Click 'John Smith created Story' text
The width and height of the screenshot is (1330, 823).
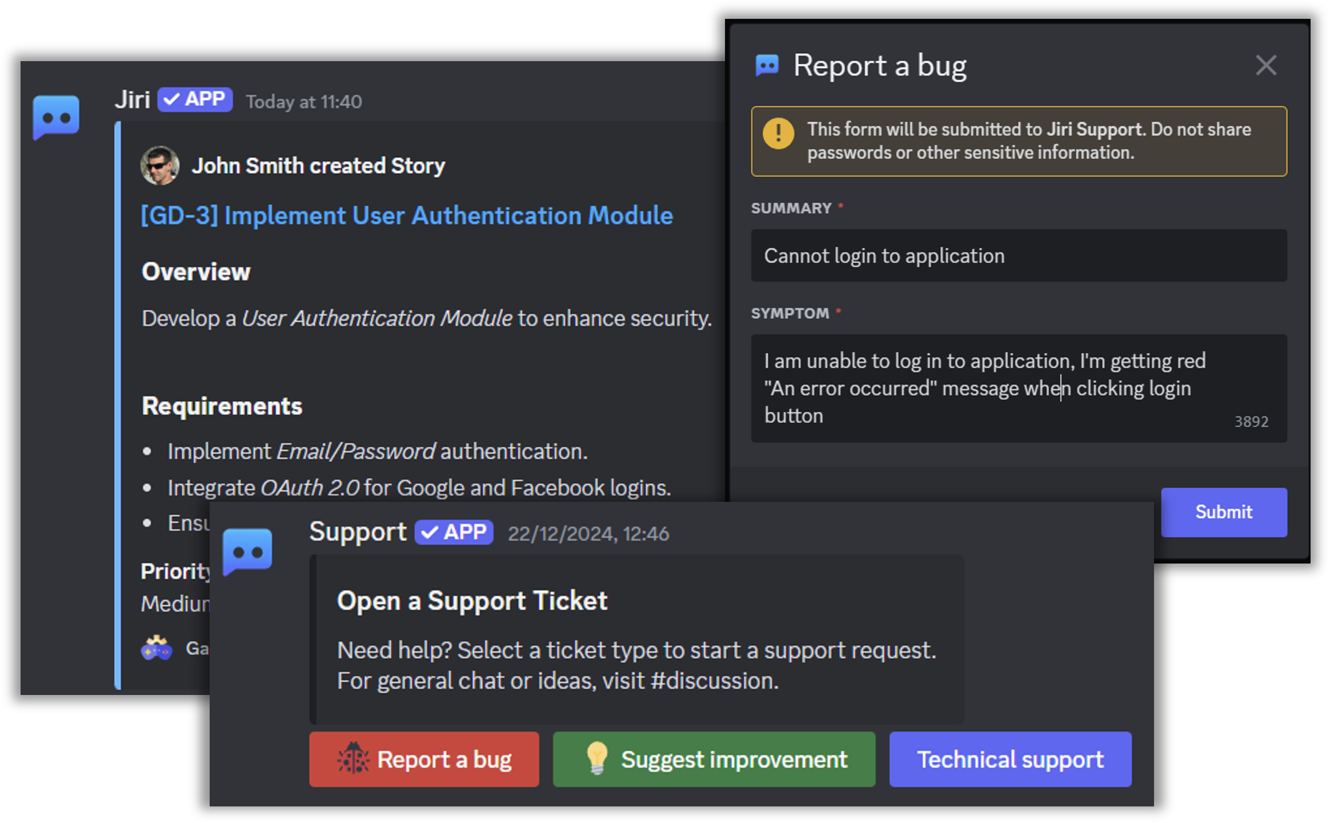tap(318, 166)
